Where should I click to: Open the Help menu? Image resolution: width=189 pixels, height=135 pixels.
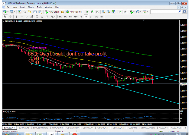[x=57, y=7]
